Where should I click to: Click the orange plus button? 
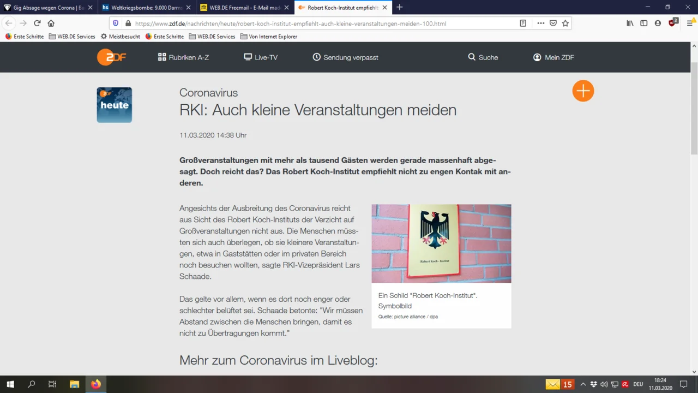pyautogui.click(x=583, y=91)
